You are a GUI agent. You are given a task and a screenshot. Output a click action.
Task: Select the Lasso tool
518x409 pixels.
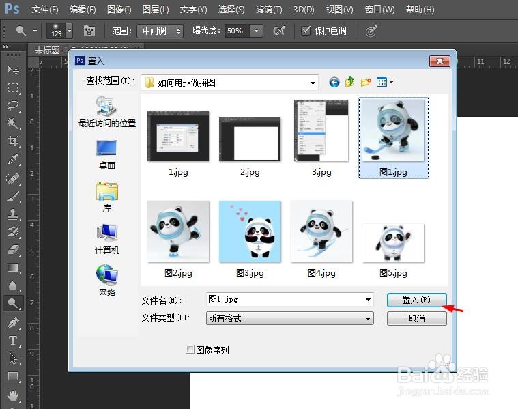(x=13, y=105)
